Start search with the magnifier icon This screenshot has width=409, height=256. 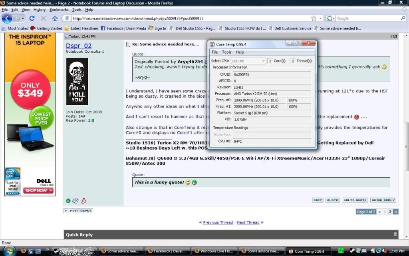(403, 18)
